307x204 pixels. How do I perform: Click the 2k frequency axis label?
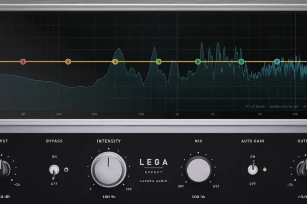pyautogui.click(x=213, y=114)
